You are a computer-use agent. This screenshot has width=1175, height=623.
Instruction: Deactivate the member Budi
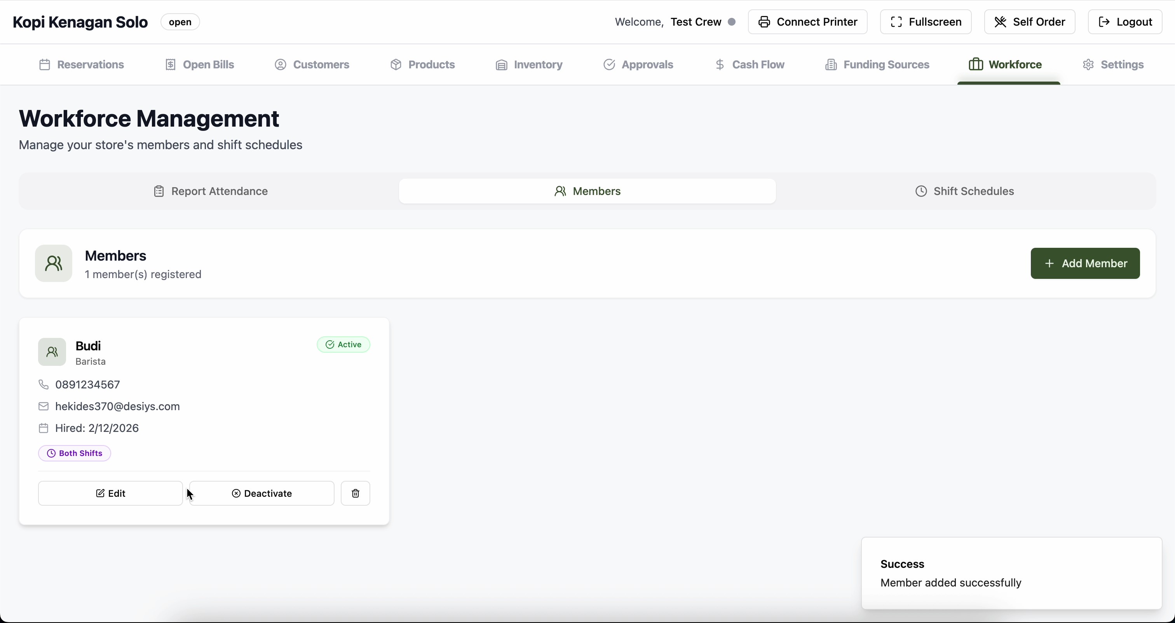(x=262, y=493)
